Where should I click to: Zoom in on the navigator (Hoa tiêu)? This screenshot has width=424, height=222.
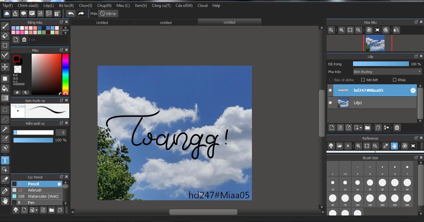342,30
